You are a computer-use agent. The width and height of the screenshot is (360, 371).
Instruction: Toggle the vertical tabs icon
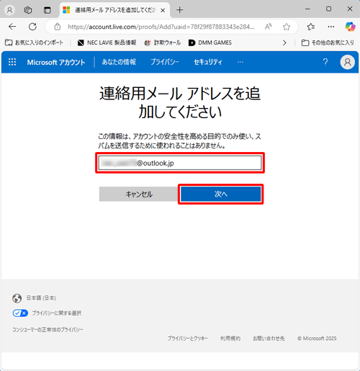pyautogui.click(x=48, y=10)
